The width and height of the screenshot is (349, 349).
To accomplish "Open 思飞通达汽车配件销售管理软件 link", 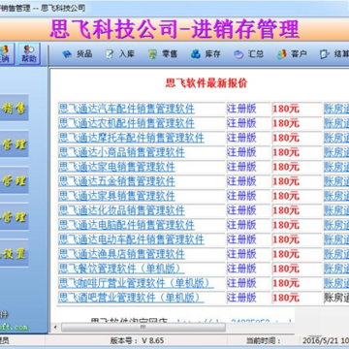I will [126, 109].
